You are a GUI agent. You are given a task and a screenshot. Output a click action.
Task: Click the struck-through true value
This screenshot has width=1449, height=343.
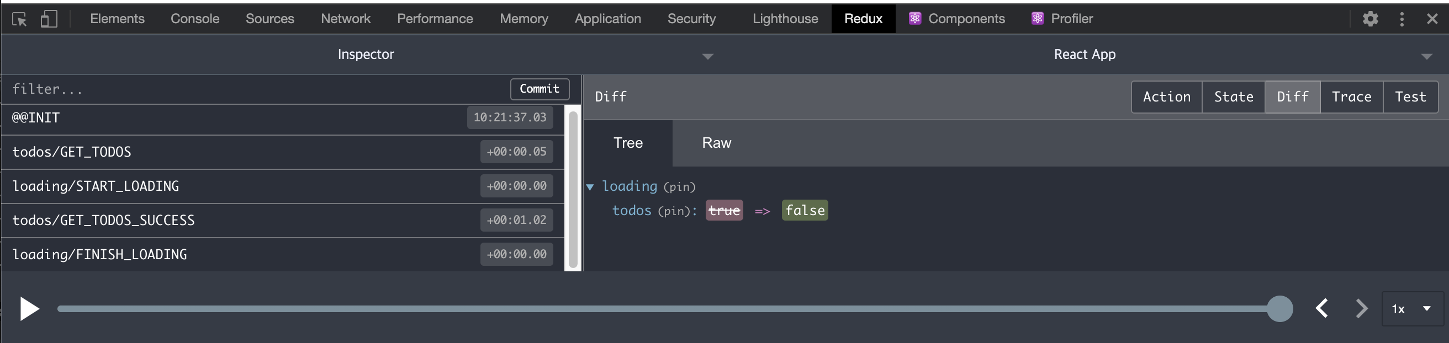coord(724,211)
